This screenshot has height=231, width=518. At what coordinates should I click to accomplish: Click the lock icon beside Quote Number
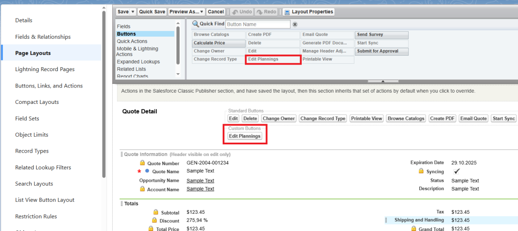pos(142,163)
